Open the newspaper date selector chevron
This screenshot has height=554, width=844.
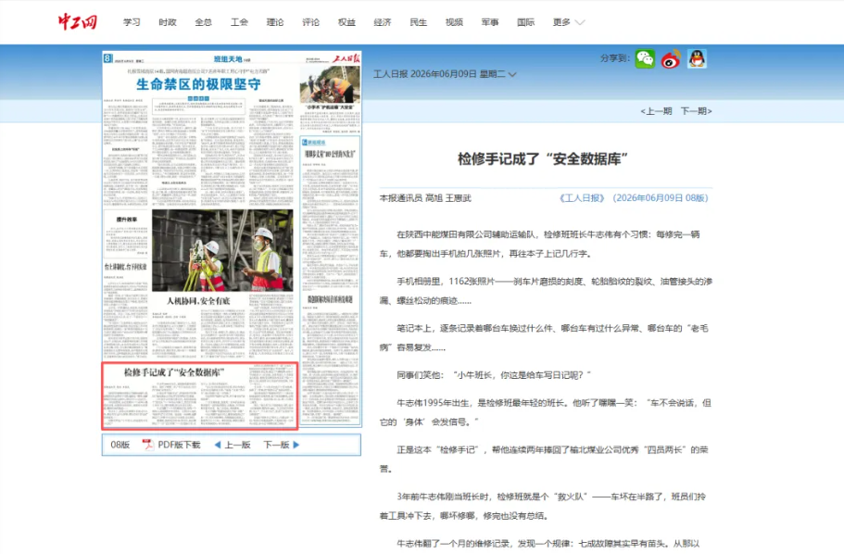pyautogui.click(x=512, y=74)
